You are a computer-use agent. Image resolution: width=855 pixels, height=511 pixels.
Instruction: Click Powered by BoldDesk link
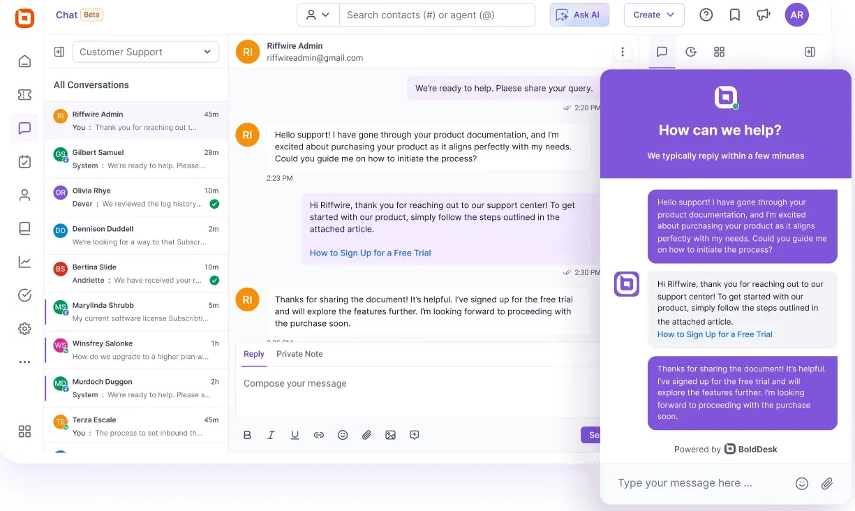tap(726, 449)
